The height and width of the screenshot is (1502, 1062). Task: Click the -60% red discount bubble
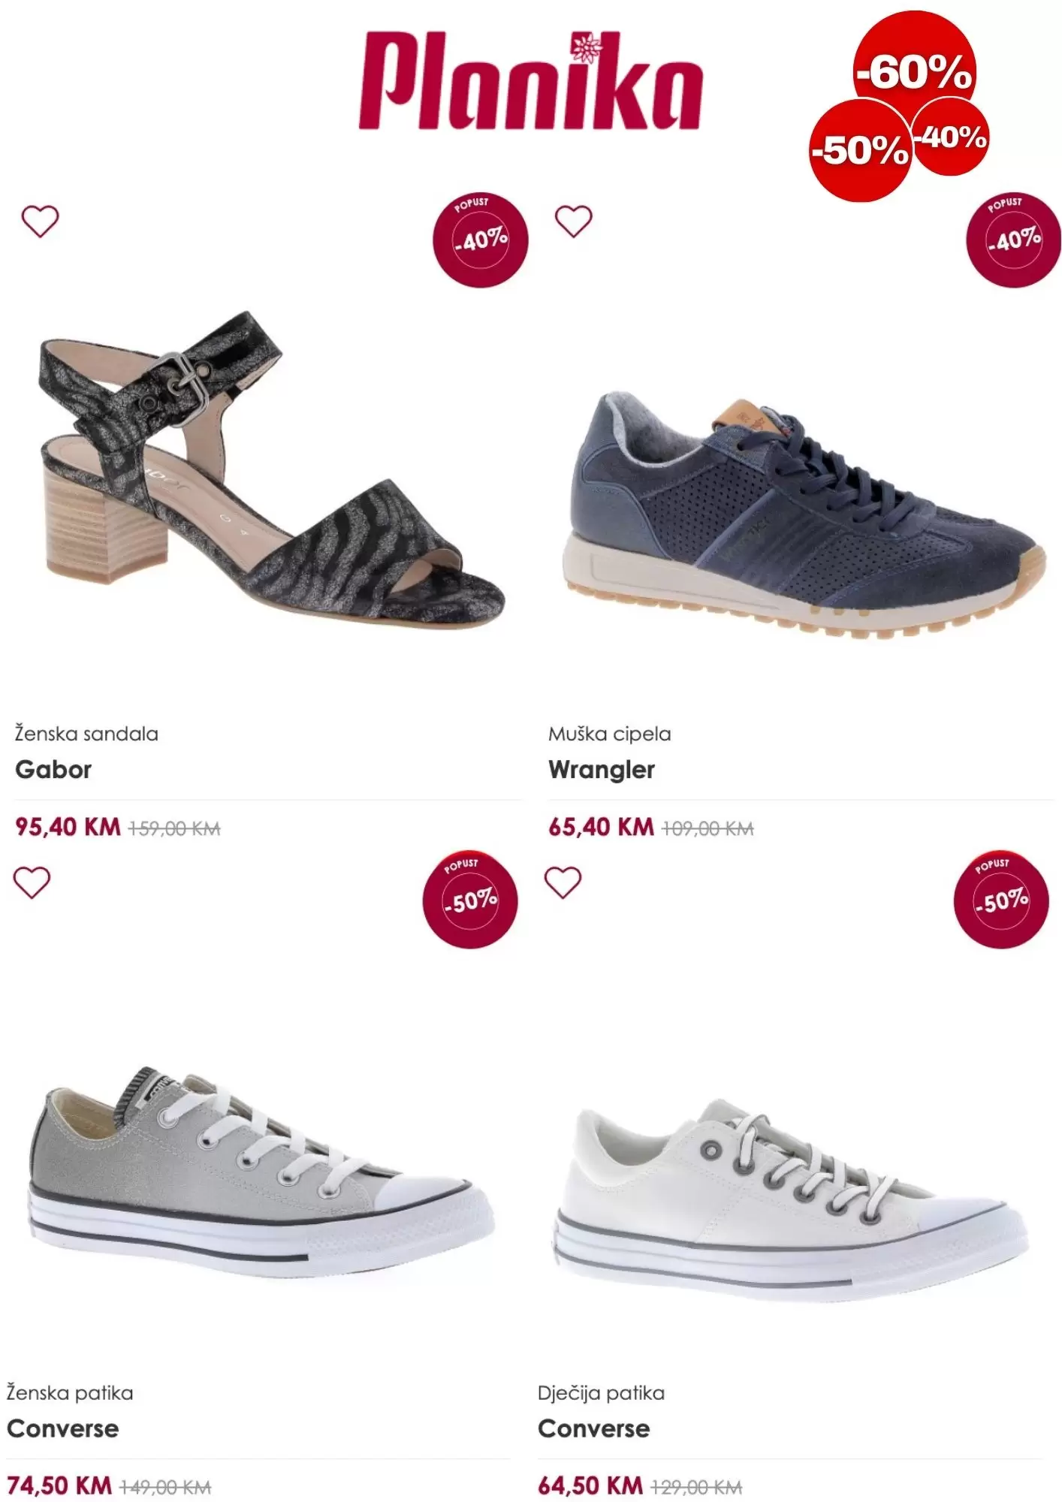[914, 66]
